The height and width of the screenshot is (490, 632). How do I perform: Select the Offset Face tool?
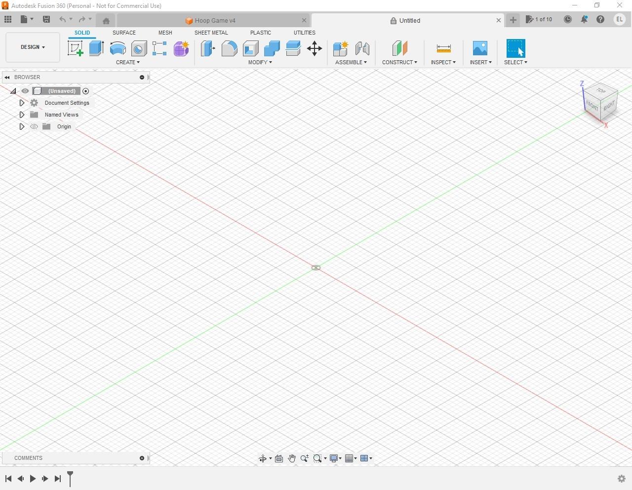coord(293,48)
